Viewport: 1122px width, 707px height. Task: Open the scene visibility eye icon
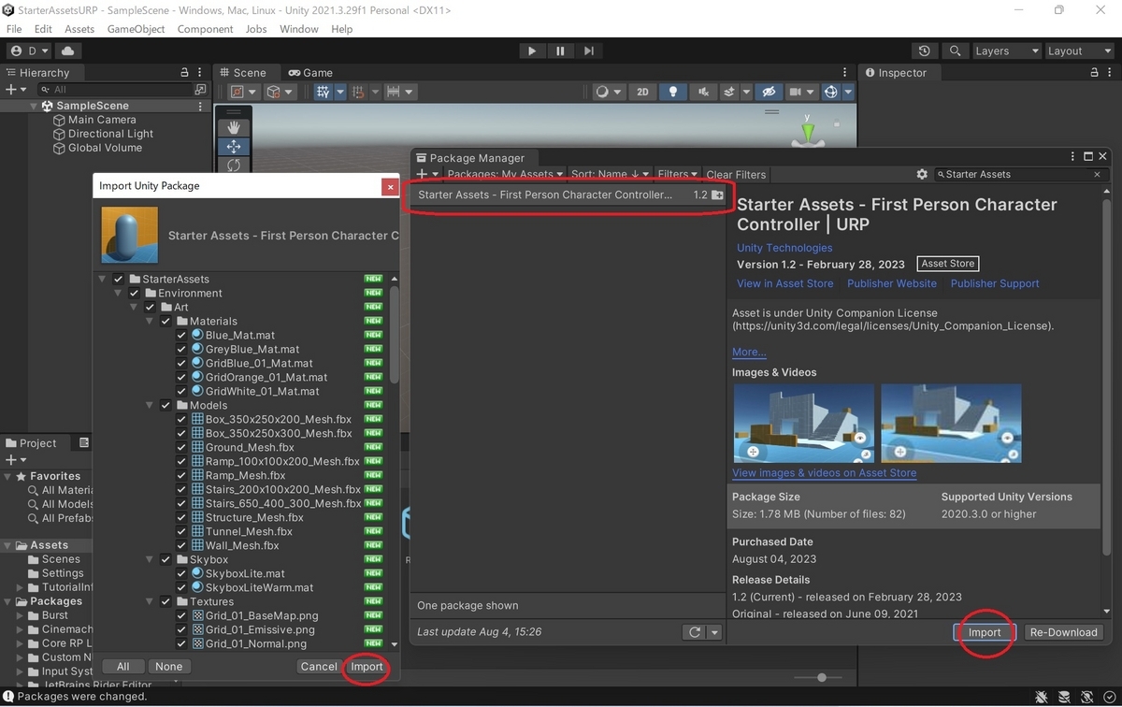769,91
